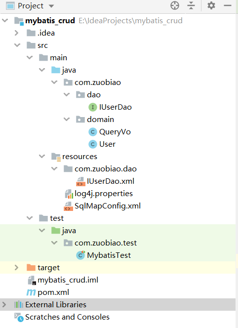The image size is (238, 328).
Task: Click the locate/select opened file crosshair icon
Action: pos(175,5)
